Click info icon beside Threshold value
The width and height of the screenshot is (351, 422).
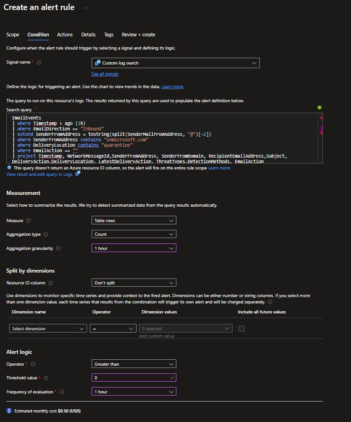[x=45, y=378]
